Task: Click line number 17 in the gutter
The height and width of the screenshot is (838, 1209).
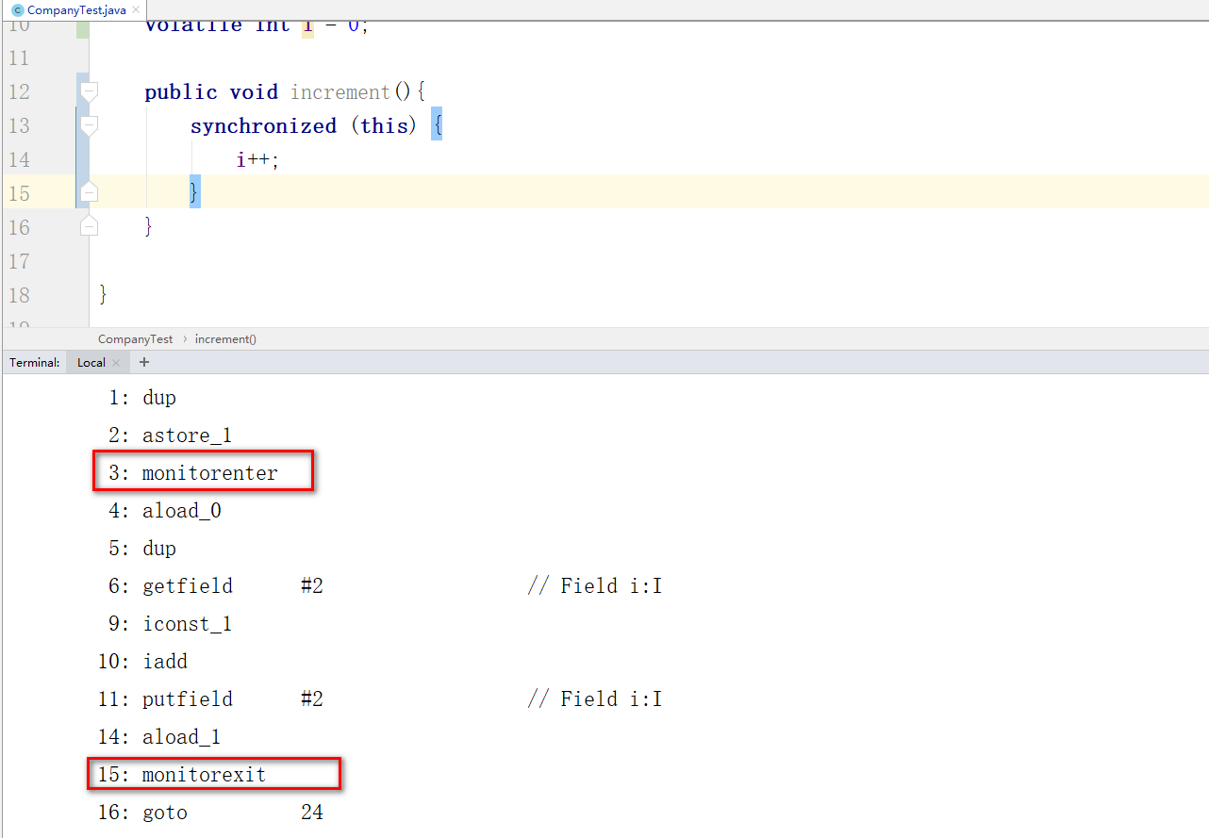Action: click(x=18, y=261)
